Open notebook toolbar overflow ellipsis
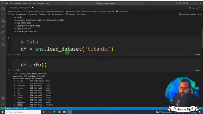203x114 pixels. 88,14
